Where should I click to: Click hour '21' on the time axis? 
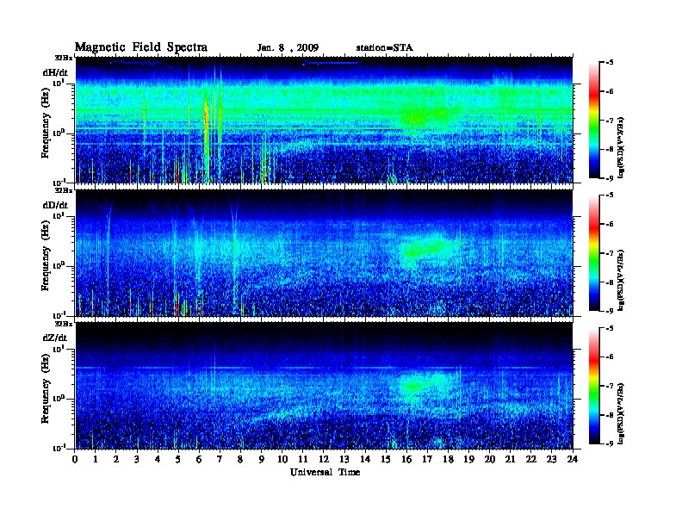[x=511, y=459]
